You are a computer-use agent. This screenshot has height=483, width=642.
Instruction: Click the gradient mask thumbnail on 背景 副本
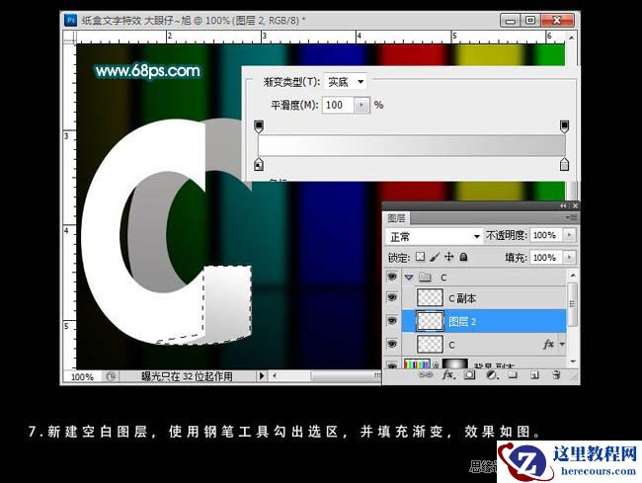coord(455,363)
